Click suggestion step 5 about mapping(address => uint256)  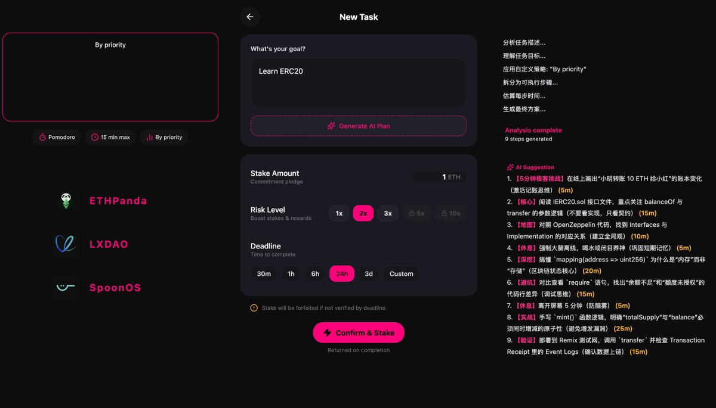pyautogui.click(x=605, y=265)
